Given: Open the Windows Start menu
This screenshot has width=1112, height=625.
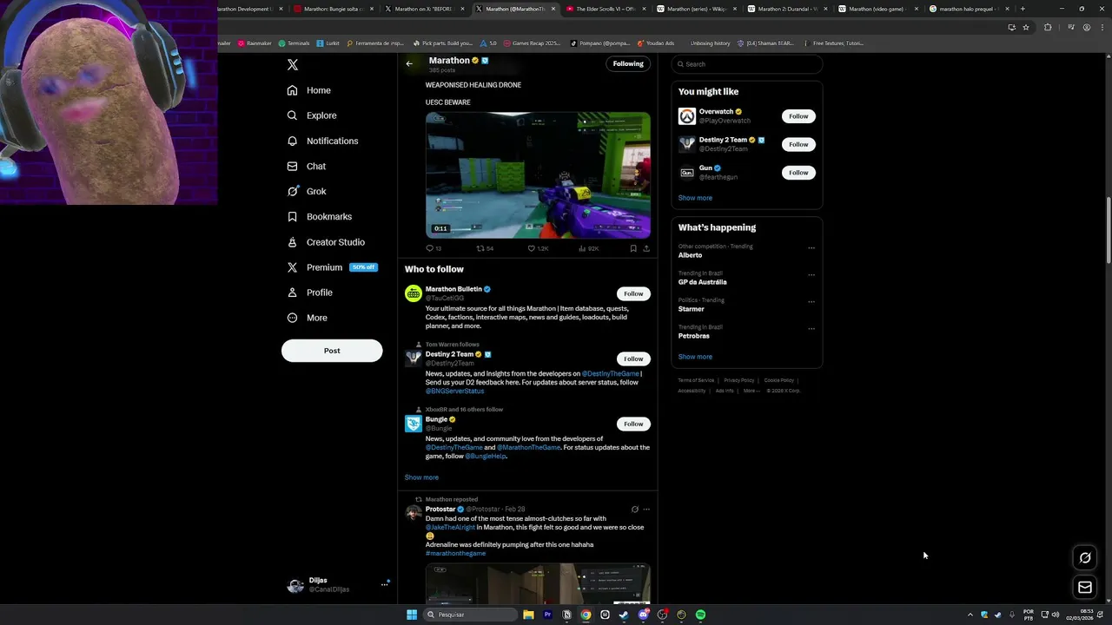Looking at the screenshot, I should pyautogui.click(x=412, y=615).
